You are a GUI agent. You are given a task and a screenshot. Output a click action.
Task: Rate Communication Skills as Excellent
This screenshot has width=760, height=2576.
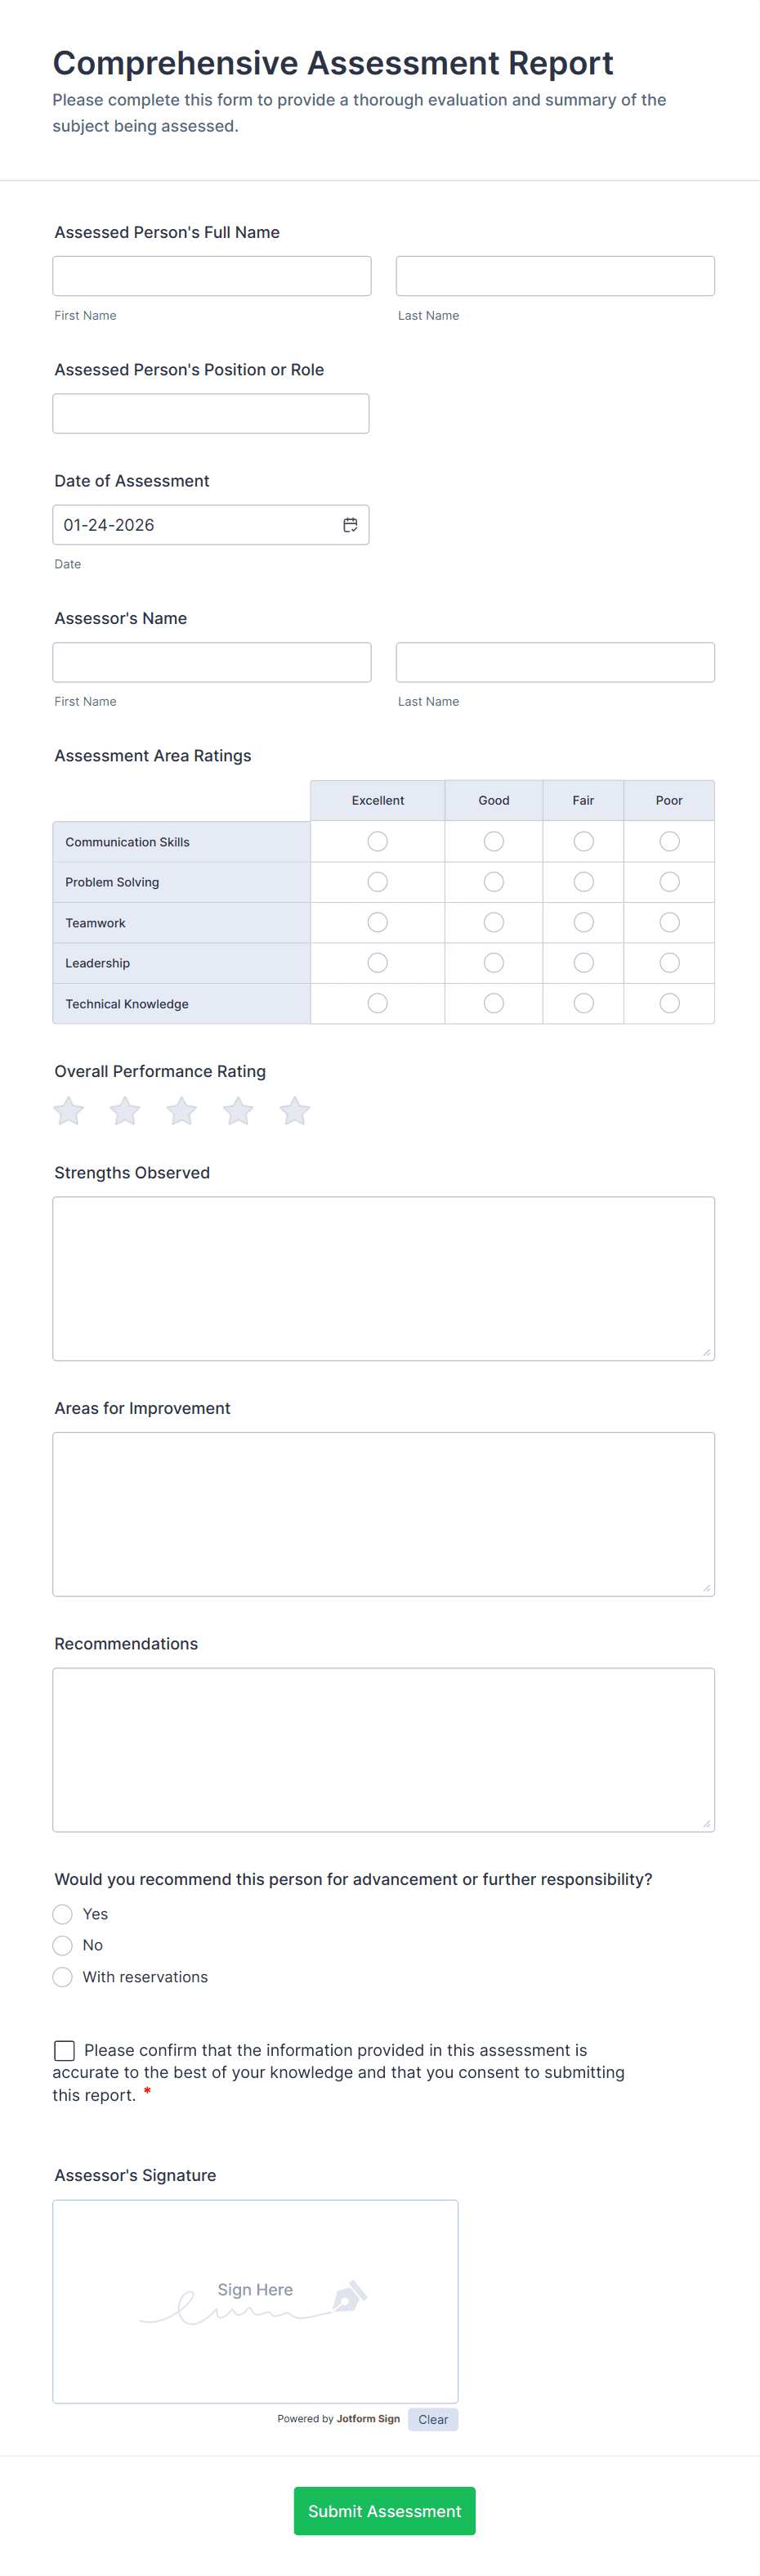coord(377,841)
